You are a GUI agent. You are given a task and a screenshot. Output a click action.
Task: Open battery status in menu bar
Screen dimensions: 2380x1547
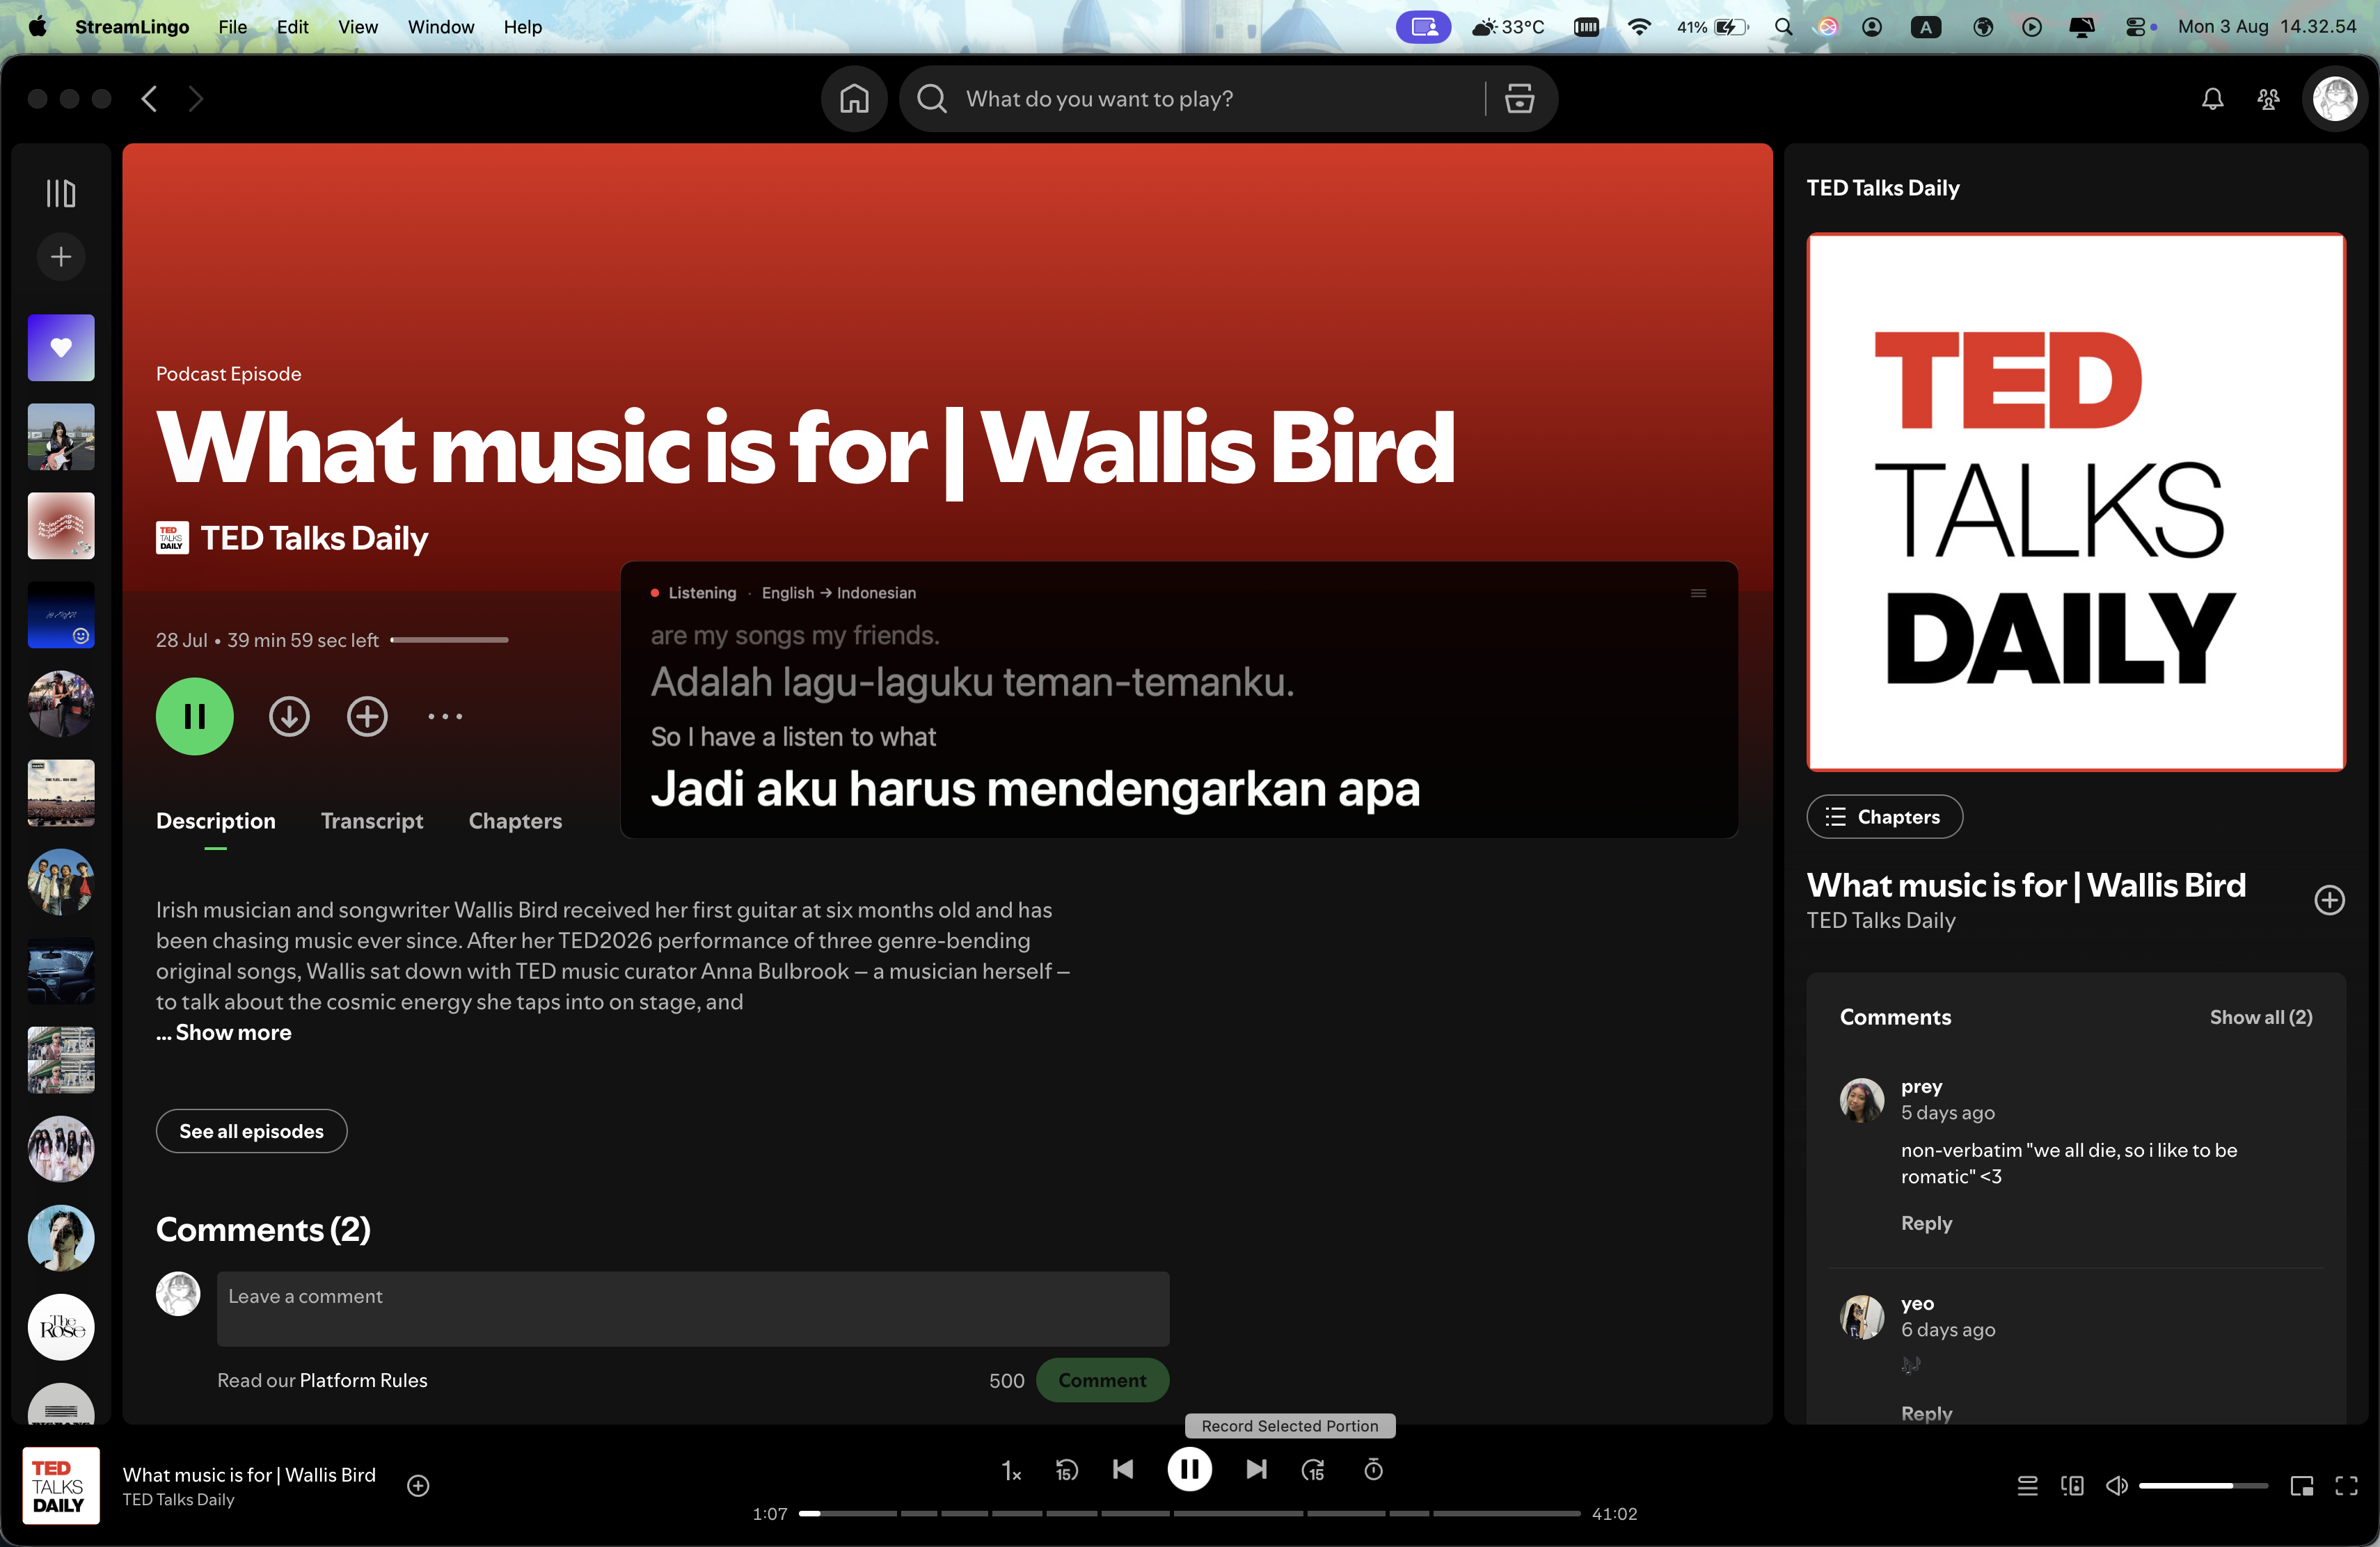coord(1712,27)
